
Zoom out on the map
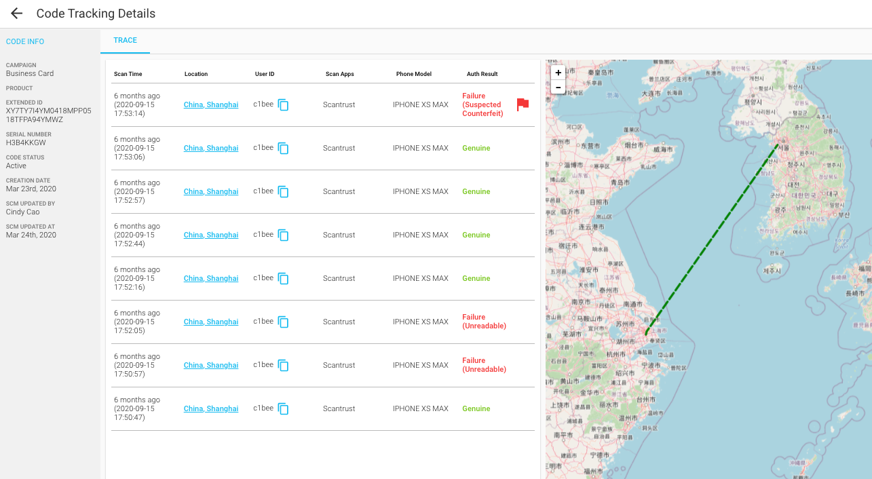[x=558, y=87]
